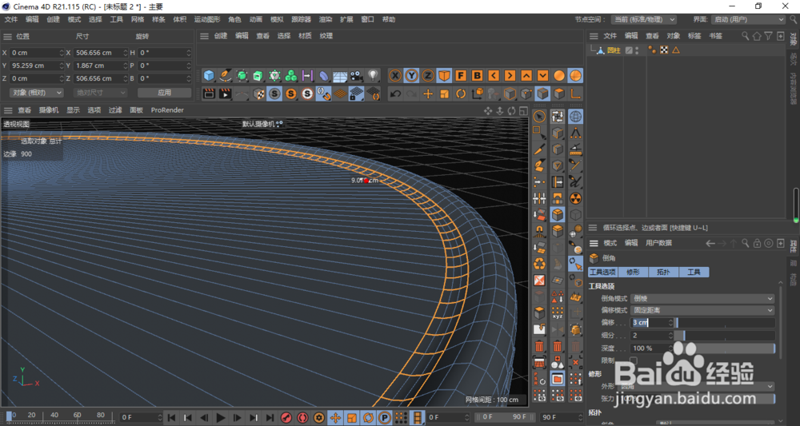Click the 应用 button

click(164, 93)
